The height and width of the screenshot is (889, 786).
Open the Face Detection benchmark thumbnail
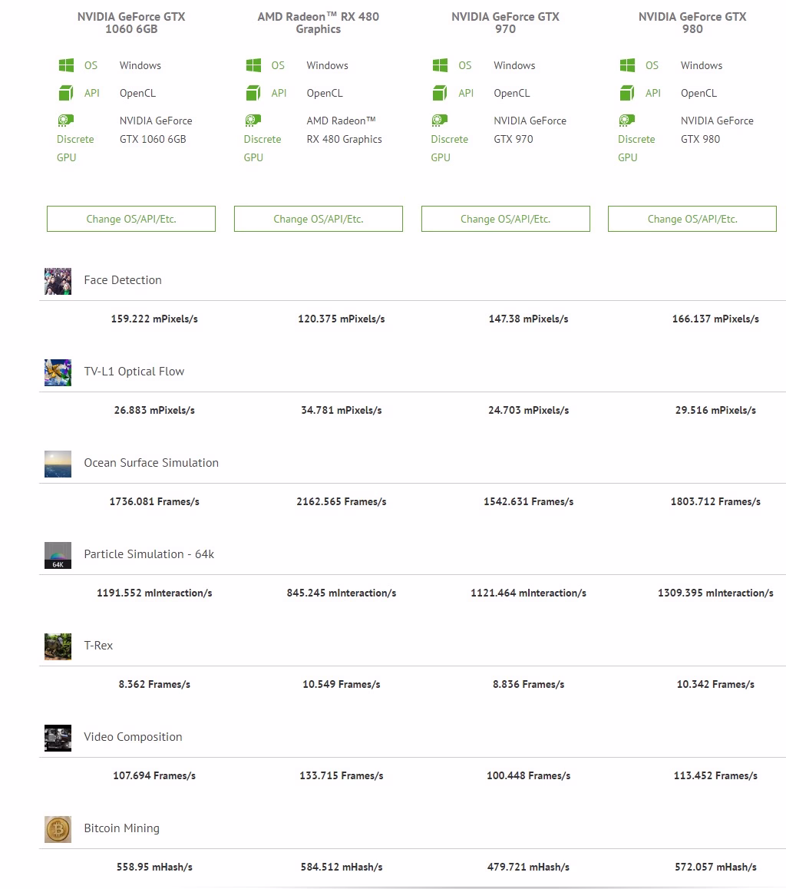(58, 281)
